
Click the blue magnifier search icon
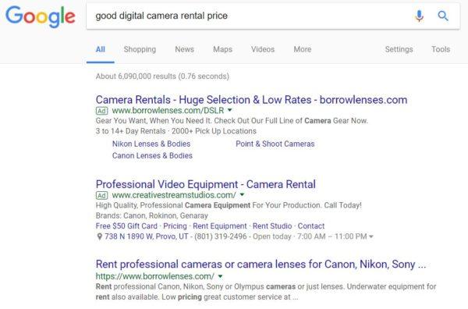[443, 16]
